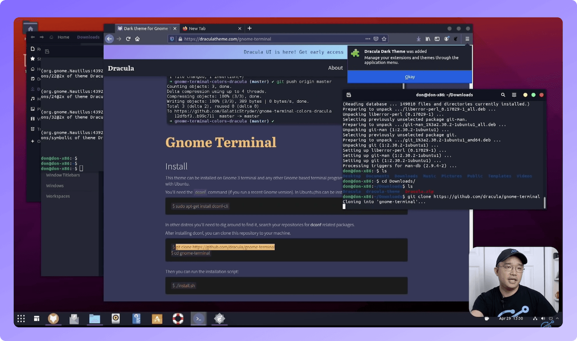Open the page actions ellipsis menu

(x=368, y=39)
